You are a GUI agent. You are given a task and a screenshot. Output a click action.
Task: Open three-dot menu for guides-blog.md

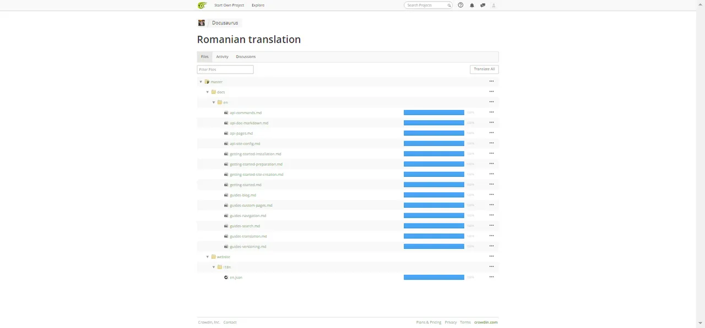[x=491, y=194]
